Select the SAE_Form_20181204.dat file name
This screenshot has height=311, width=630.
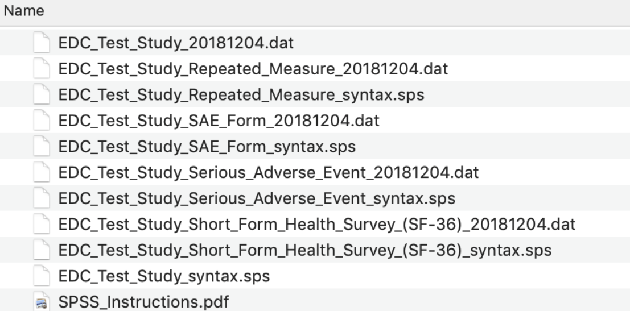pos(219,120)
